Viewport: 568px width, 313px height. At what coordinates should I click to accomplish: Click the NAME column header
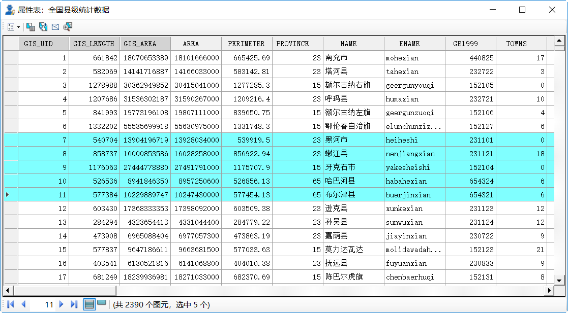point(353,44)
